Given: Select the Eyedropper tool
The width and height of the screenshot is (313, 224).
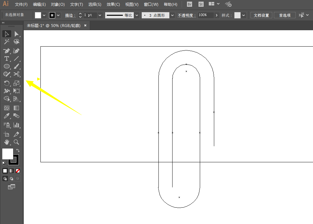Looking at the screenshot, I should pos(7,116).
